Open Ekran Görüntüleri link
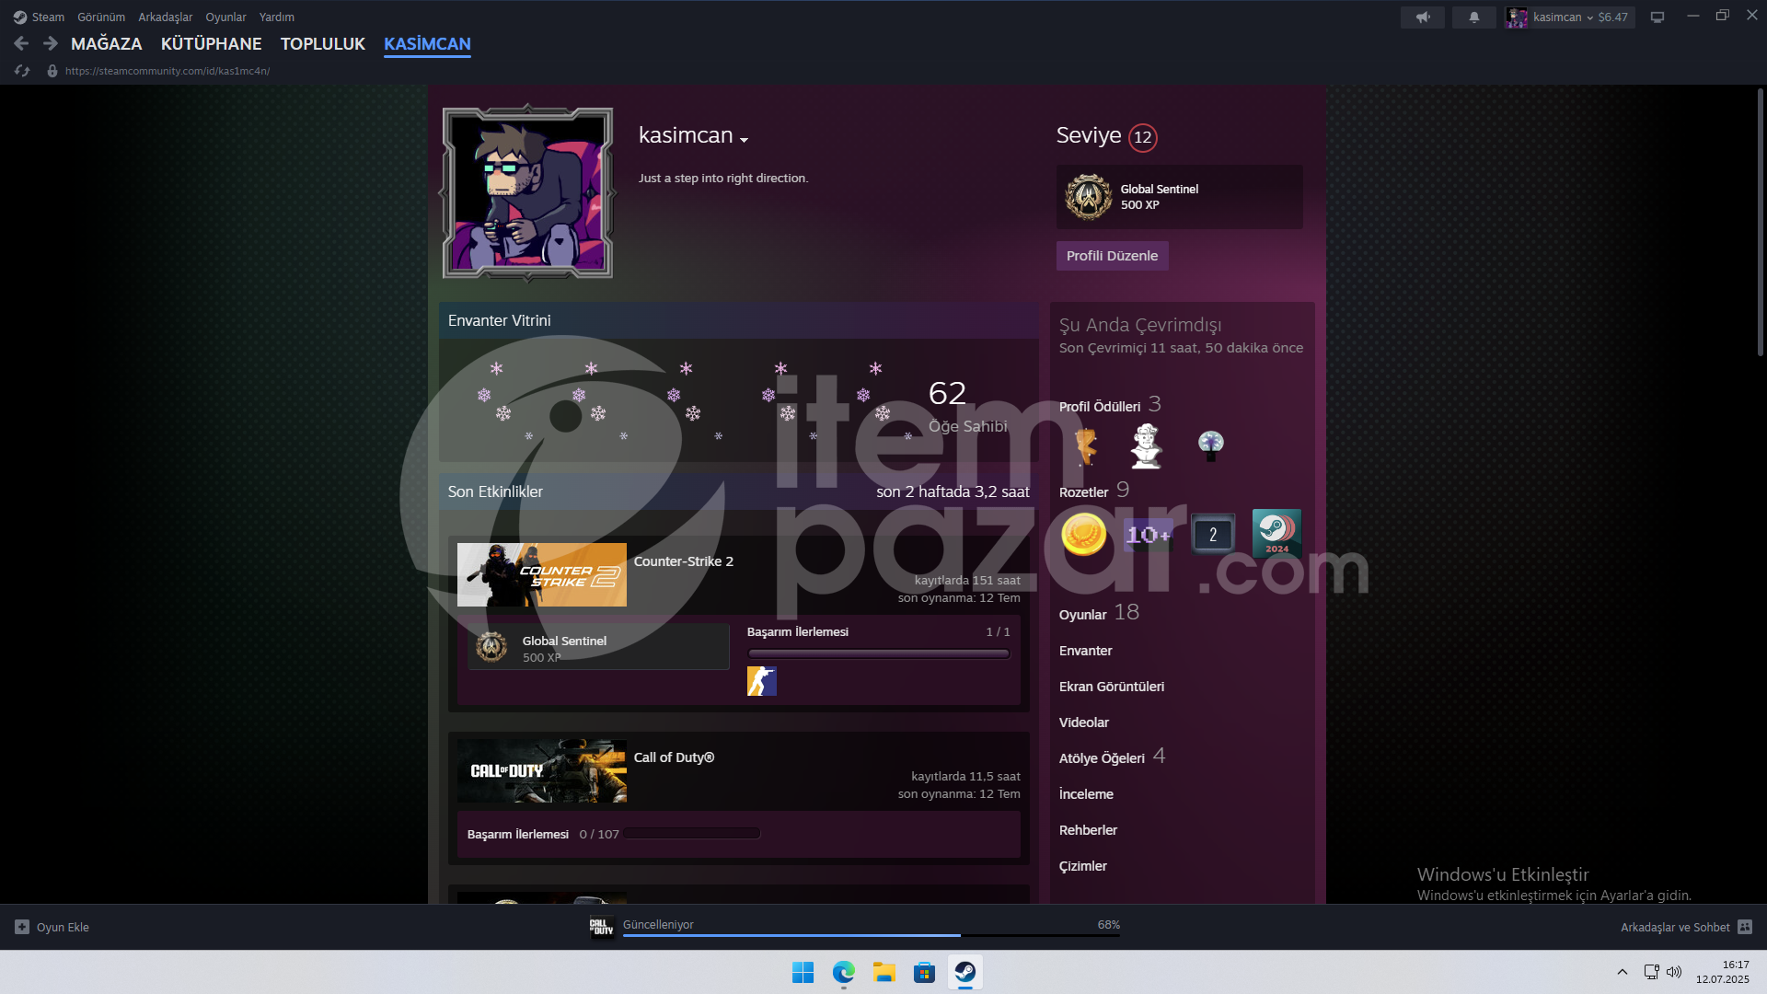Screen dimensions: 1767x994 pos(1112,687)
